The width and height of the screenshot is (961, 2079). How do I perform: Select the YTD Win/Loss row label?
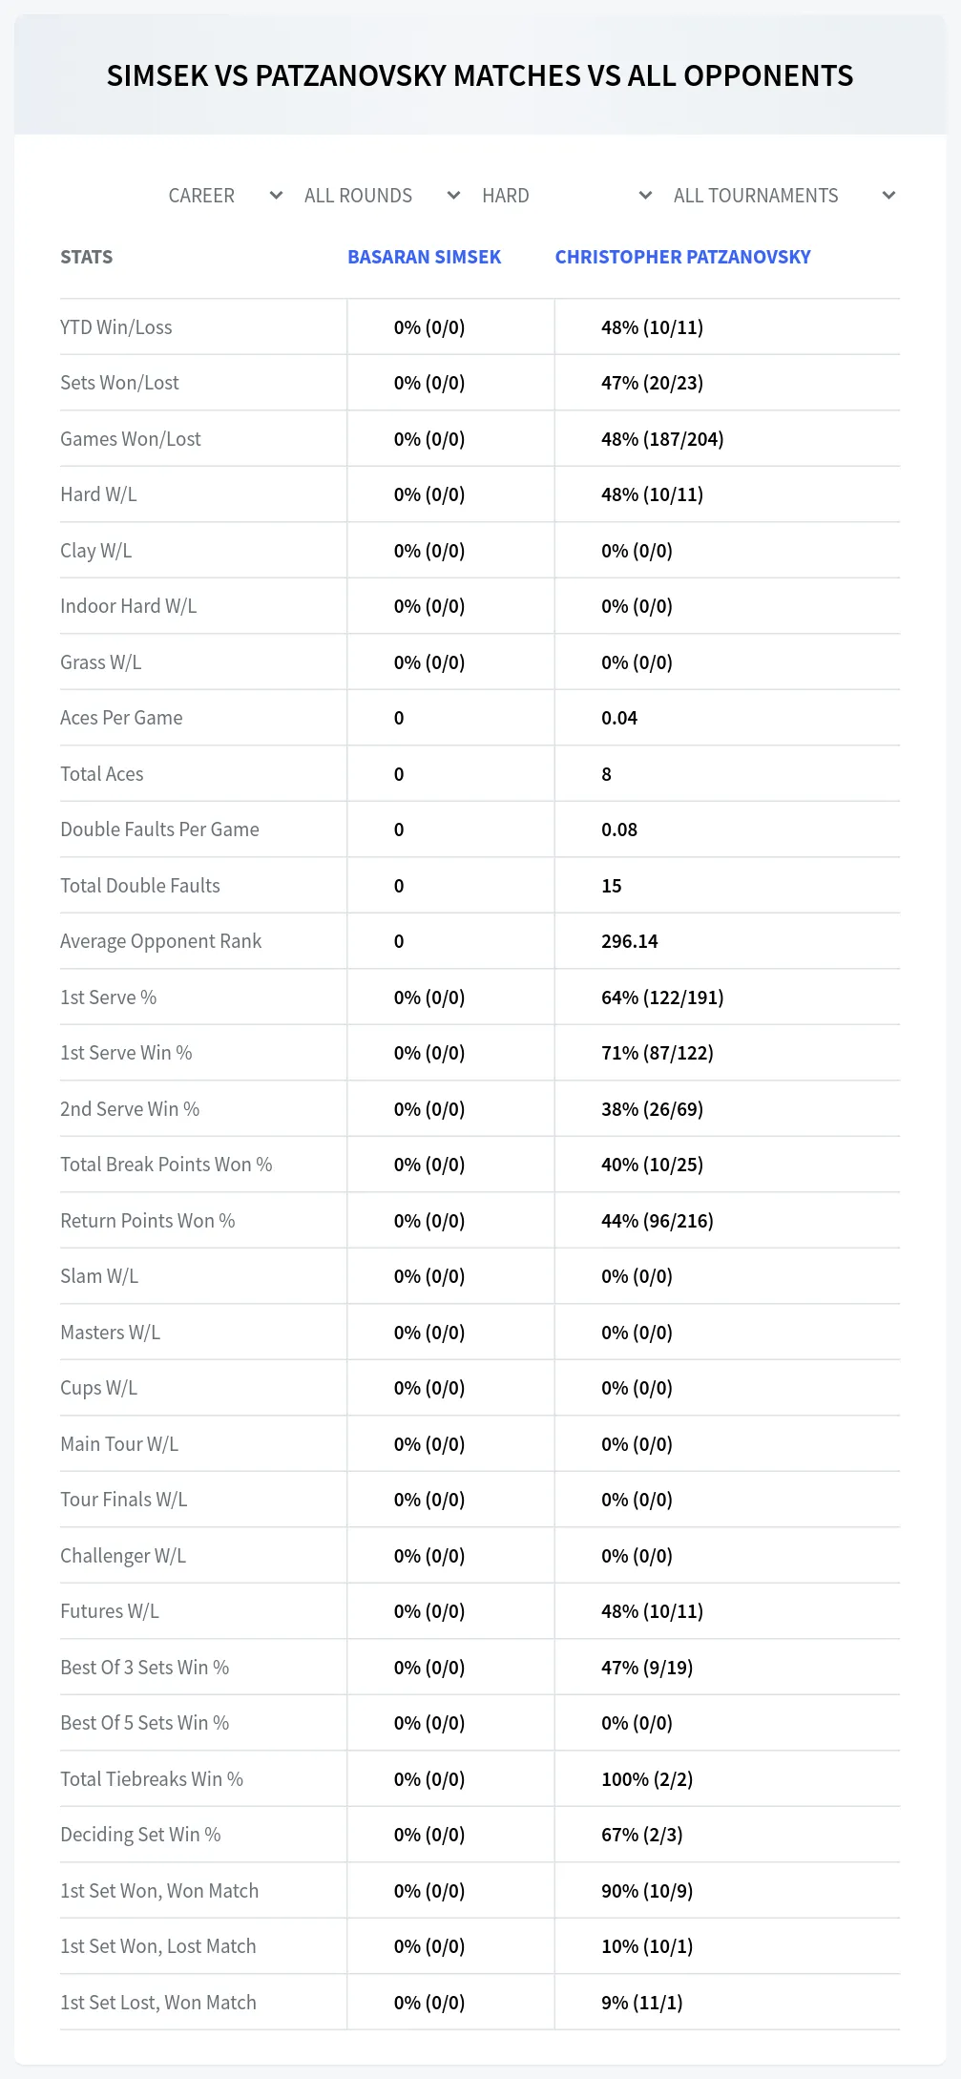point(116,327)
